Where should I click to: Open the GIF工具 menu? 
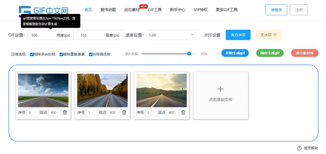(x=155, y=10)
